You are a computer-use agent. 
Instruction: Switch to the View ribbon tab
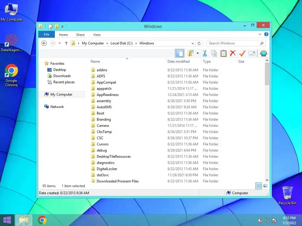pyautogui.click(x=97, y=35)
